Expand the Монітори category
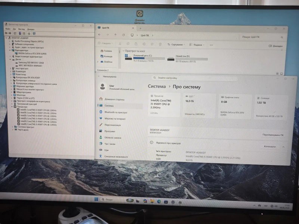The height and width of the screenshot is (224, 299). [x=12, y=95]
